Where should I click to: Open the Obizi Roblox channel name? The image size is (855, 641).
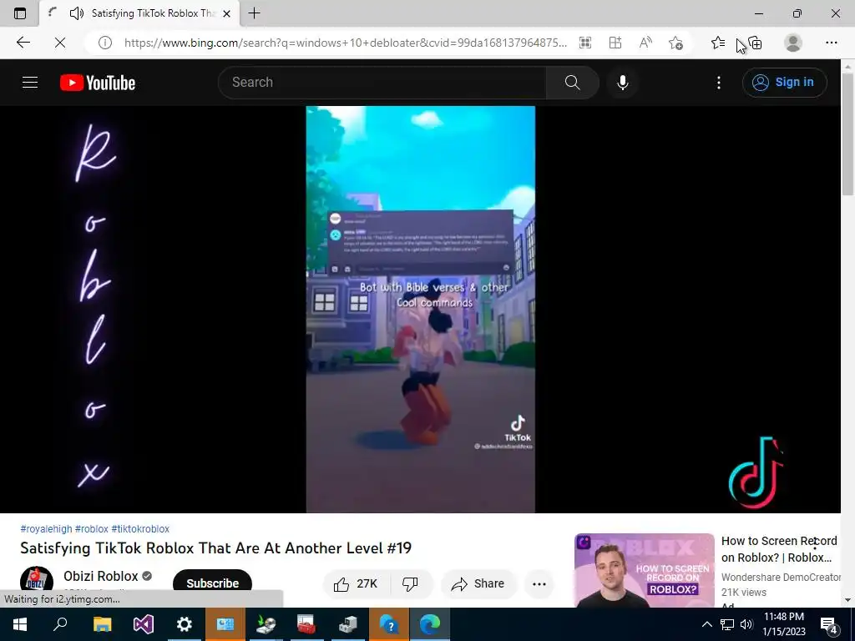[101, 576]
